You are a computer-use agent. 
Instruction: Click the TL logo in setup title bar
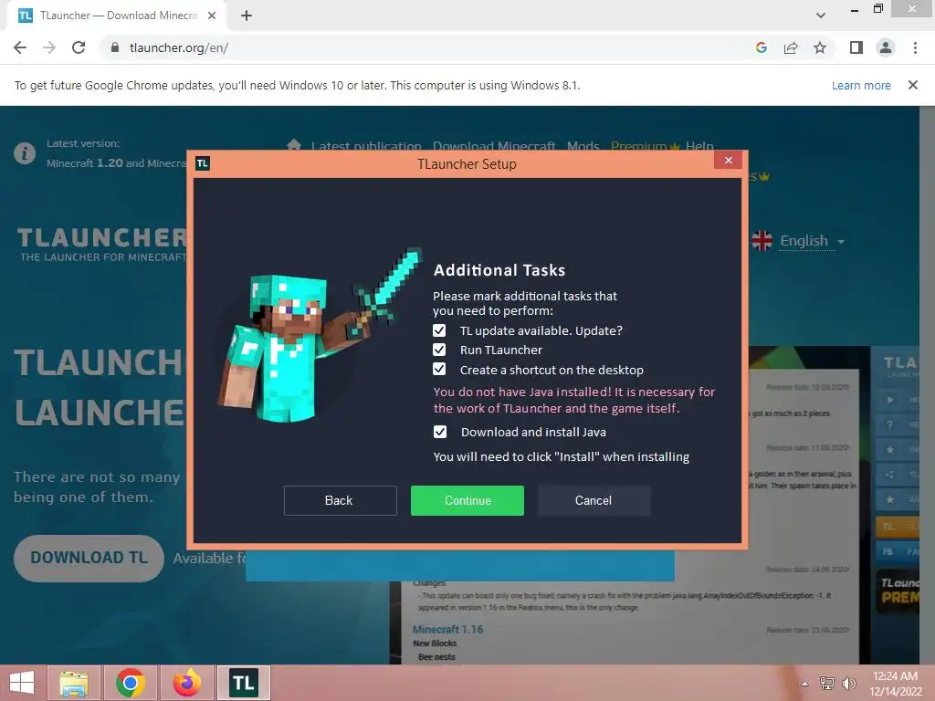coord(203,163)
